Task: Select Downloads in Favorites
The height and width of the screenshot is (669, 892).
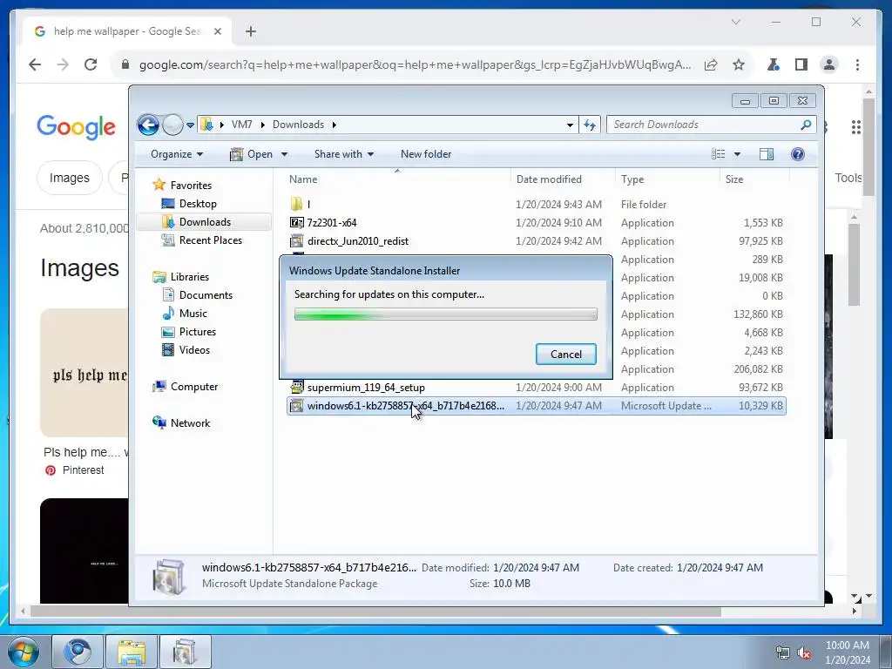Action: pos(205,222)
